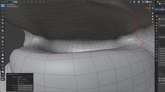Select the Inset Faces tool
This screenshot has width=165, height=92.
click(3, 41)
